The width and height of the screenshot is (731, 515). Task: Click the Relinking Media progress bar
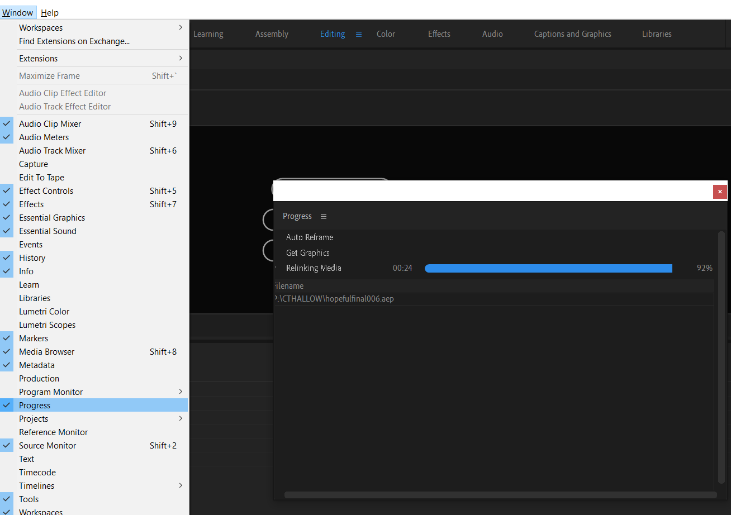(548, 268)
